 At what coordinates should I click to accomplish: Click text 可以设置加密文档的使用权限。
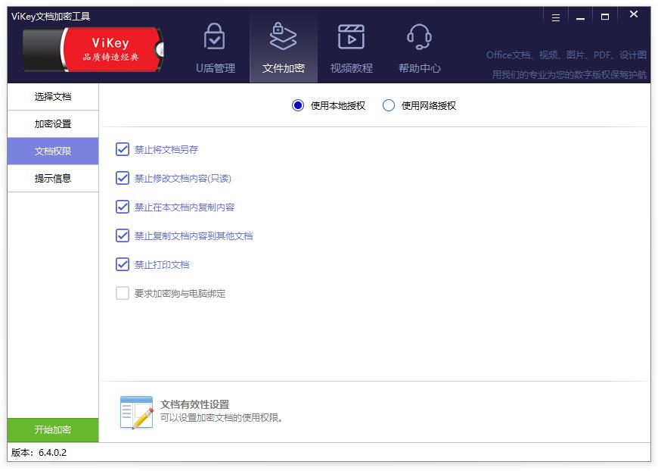pos(222,418)
